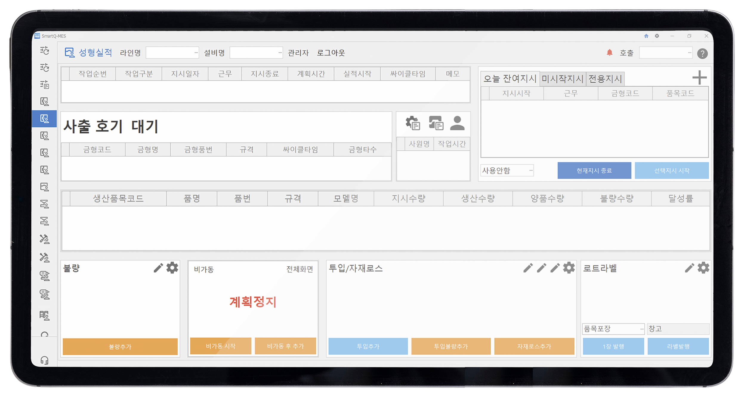This screenshot has height=397, width=744.
Task: Expand the 설비명 dropdown
Action: [280, 53]
